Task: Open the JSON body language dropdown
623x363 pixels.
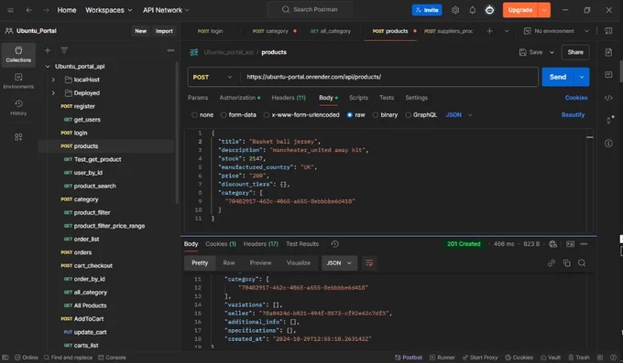Action: (x=459, y=115)
